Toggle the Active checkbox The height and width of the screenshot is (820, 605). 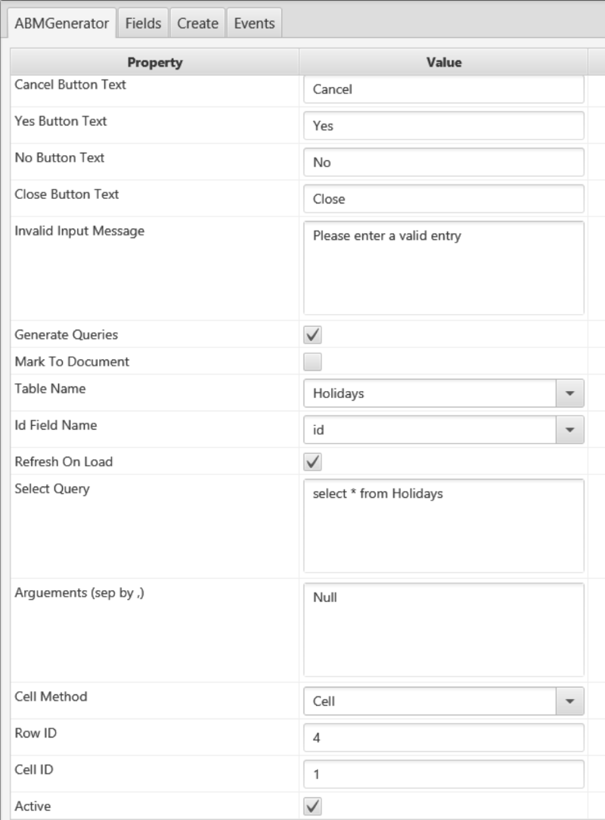coord(313,806)
